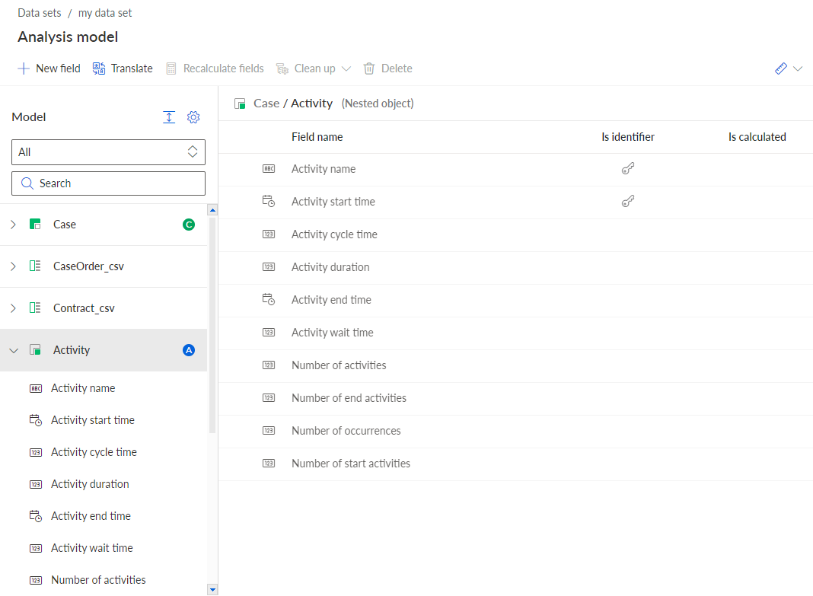Open my data set breadcrumb link
This screenshot has height=596, width=813.
point(105,13)
